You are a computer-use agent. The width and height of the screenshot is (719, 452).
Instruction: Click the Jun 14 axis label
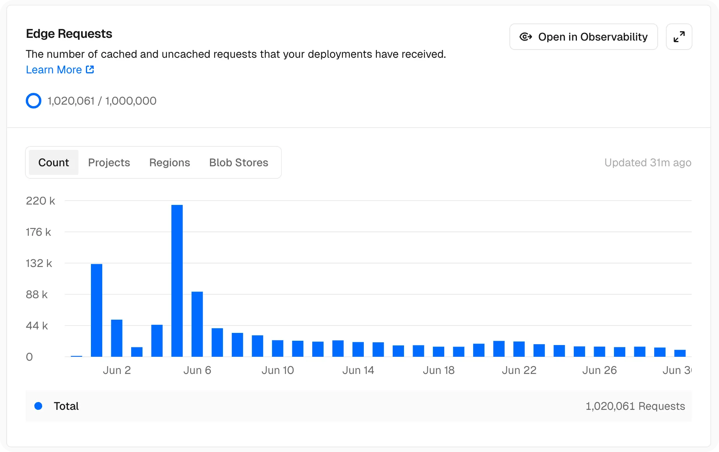coord(358,370)
